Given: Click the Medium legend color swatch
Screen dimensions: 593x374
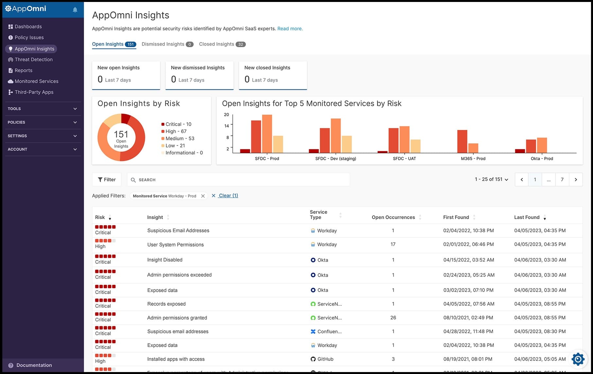Looking at the screenshot, I should coord(163,138).
